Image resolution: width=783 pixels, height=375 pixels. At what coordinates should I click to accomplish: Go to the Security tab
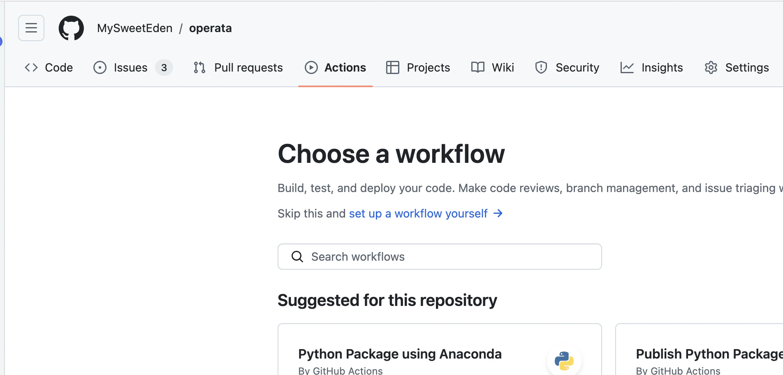tap(577, 67)
